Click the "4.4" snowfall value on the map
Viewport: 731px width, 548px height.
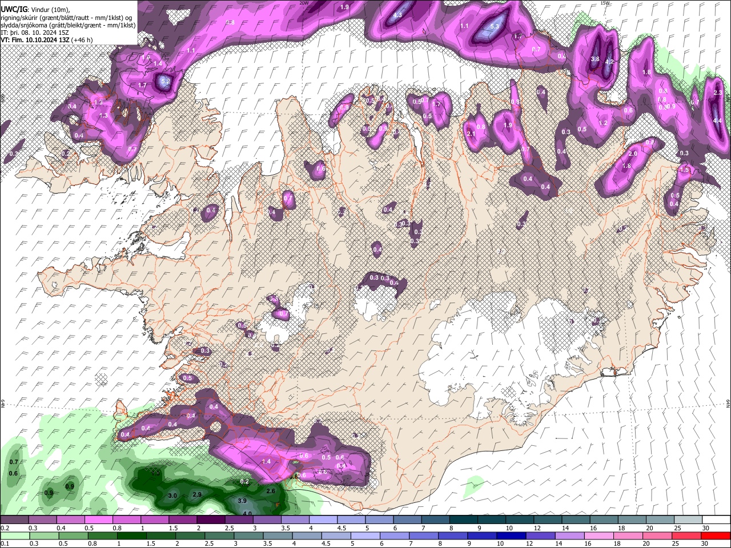[x=718, y=121]
